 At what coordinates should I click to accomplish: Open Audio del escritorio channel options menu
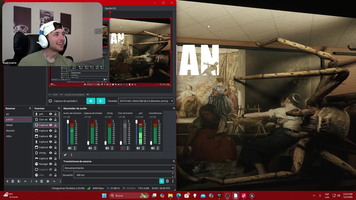click(x=75, y=148)
